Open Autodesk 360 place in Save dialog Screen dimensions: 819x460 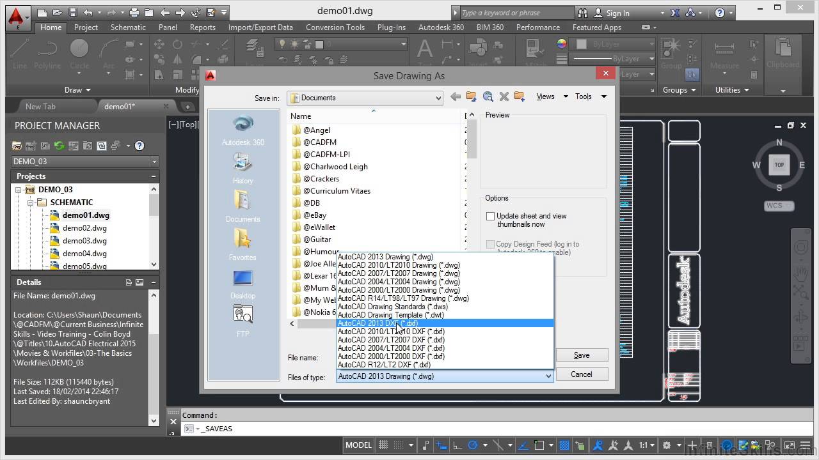coord(243,130)
